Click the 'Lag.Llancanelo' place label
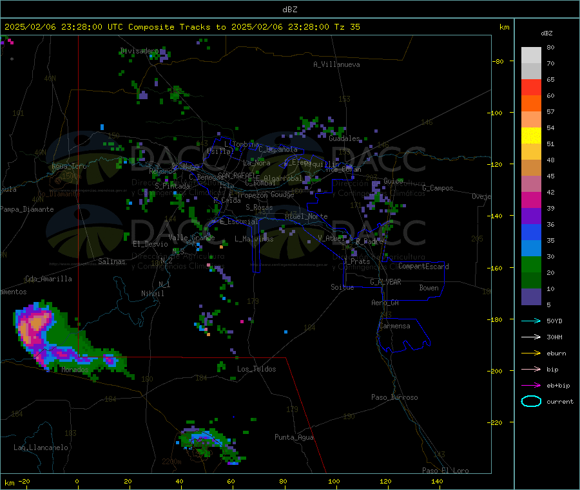Viewport: 580px width, 490px height. pyautogui.click(x=41, y=448)
